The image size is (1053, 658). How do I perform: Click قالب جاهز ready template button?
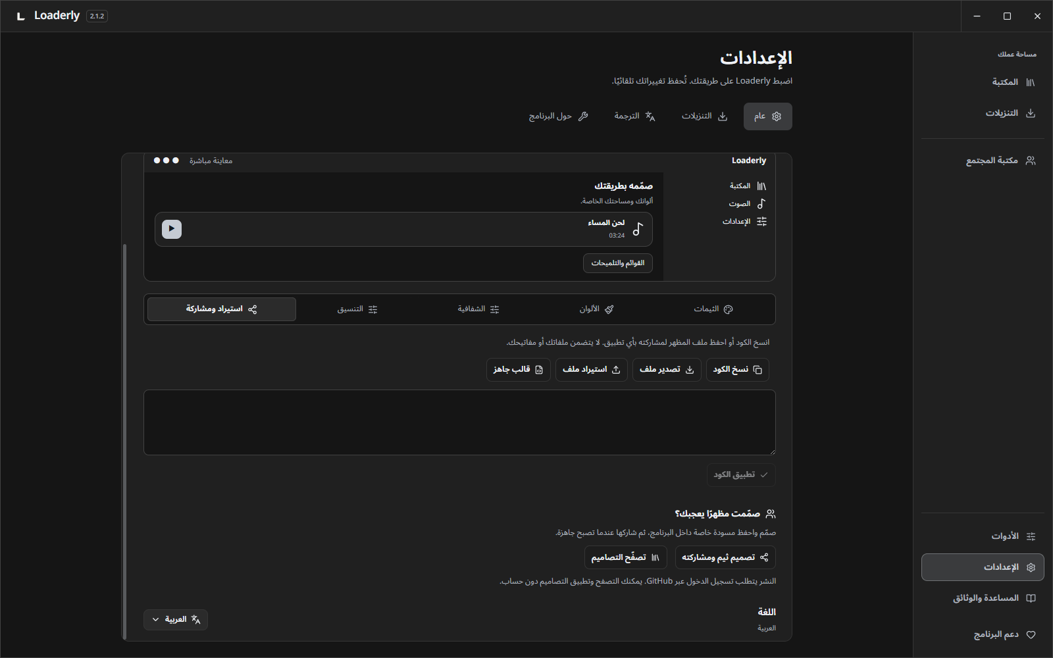pyautogui.click(x=519, y=370)
